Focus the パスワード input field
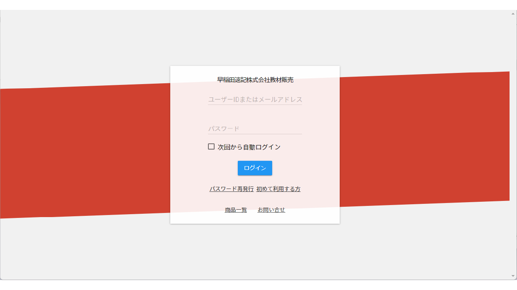Image resolution: width=517 pixels, height=290 pixels. coord(255,129)
